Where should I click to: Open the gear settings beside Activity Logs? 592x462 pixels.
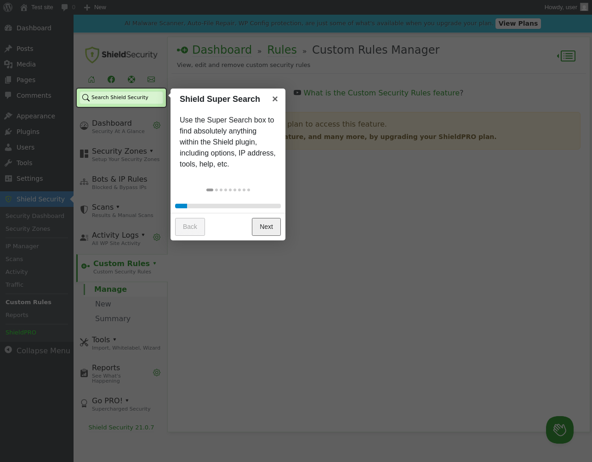[x=157, y=237]
